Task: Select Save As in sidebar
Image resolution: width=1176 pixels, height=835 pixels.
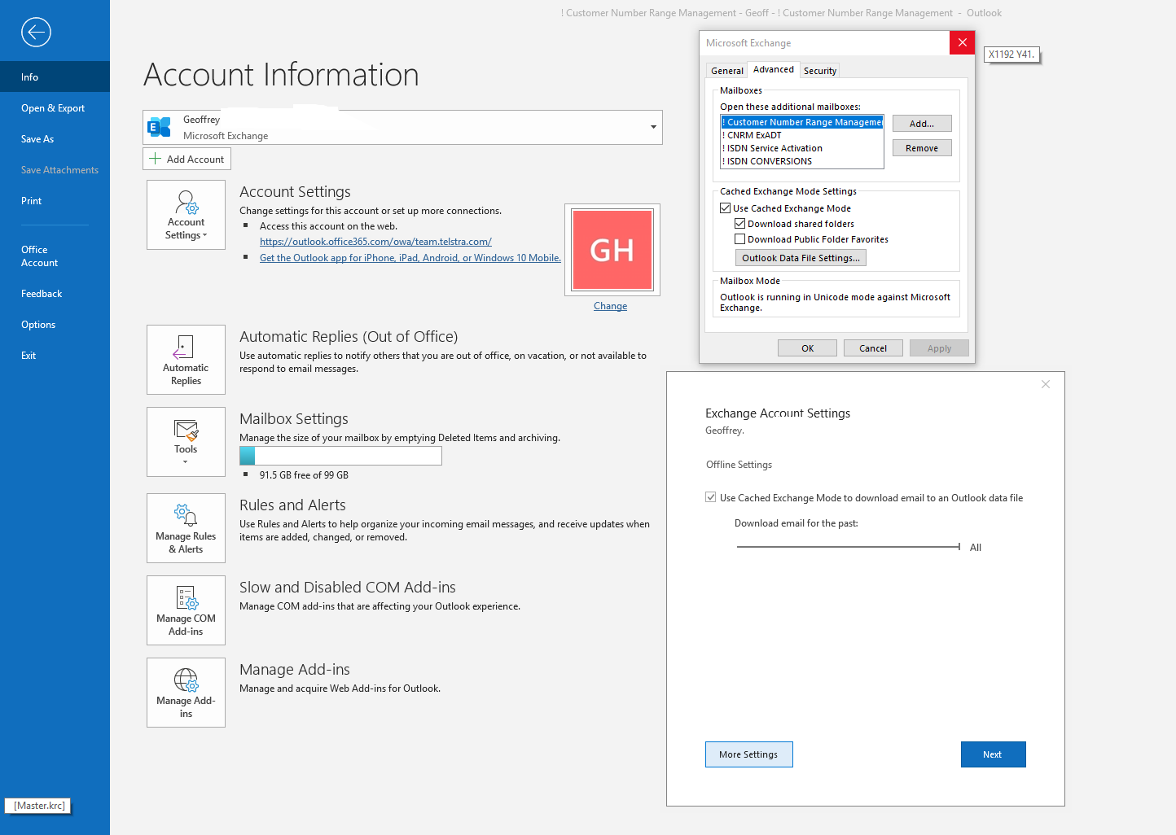Action: point(55,138)
